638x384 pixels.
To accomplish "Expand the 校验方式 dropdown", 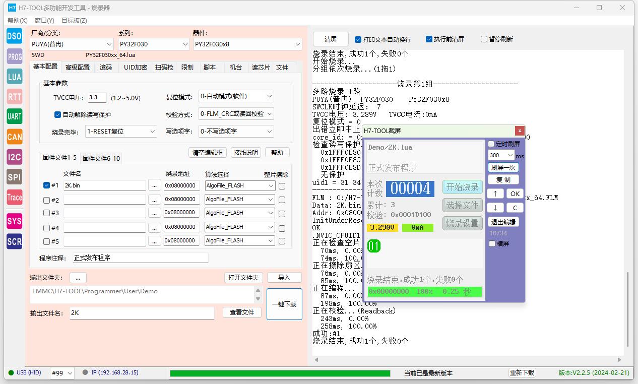I will pos(236,114).
